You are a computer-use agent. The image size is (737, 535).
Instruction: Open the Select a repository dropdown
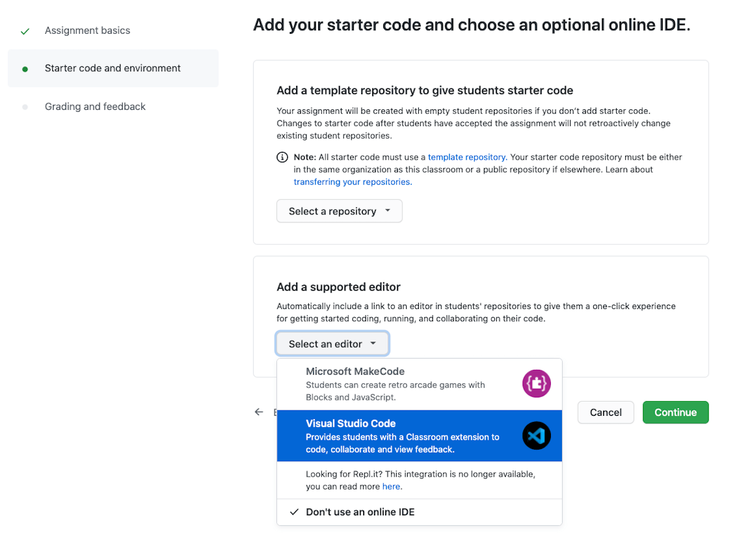coord(339,211)
